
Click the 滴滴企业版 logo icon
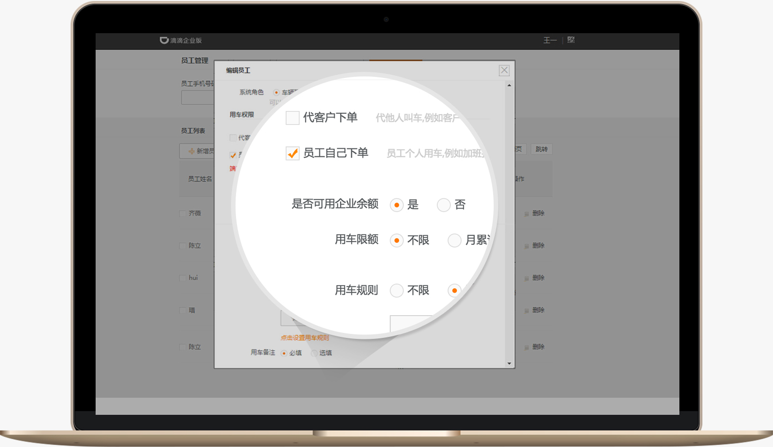click(165, 41)
